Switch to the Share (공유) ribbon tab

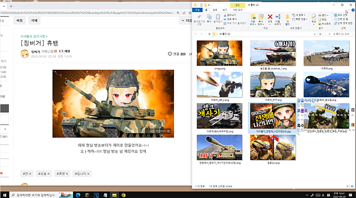coord(214,9)
